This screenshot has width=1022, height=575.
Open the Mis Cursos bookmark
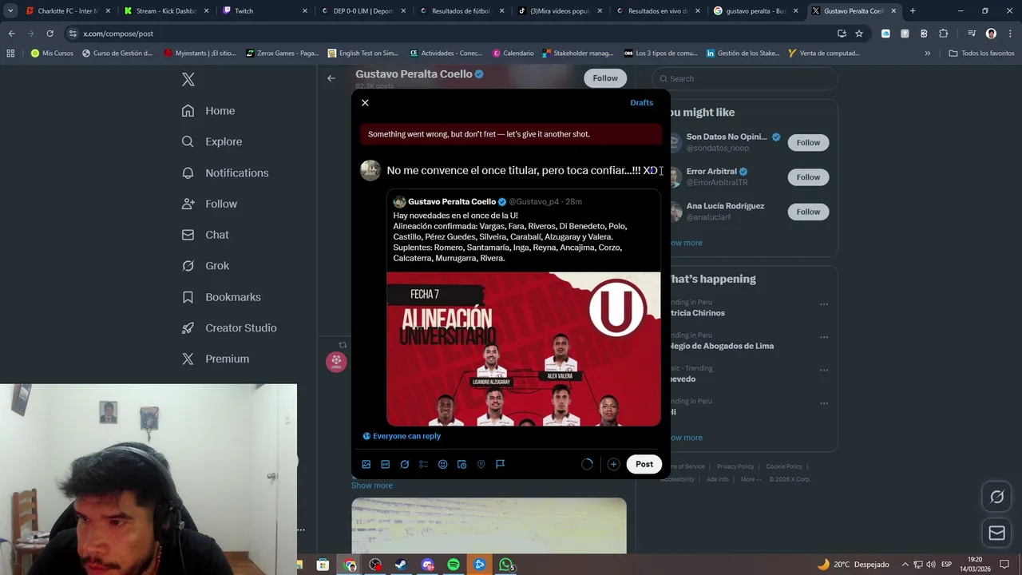(52, 54)
